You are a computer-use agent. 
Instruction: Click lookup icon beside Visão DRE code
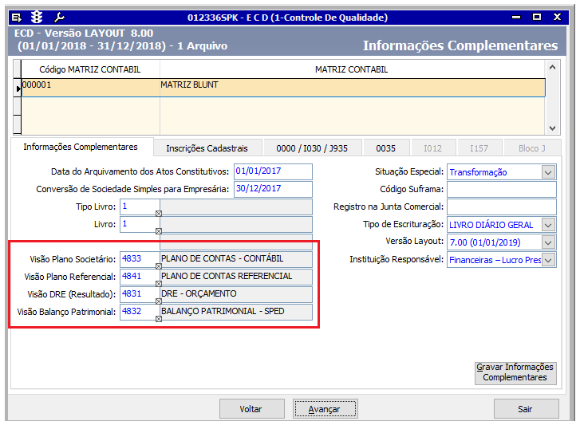(159, 301)
